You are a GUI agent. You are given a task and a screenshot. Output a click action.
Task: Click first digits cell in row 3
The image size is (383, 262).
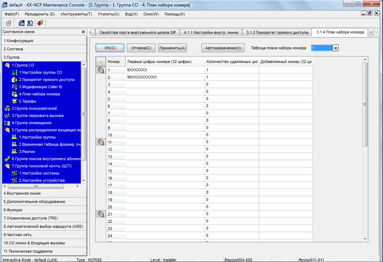point(165,84)
